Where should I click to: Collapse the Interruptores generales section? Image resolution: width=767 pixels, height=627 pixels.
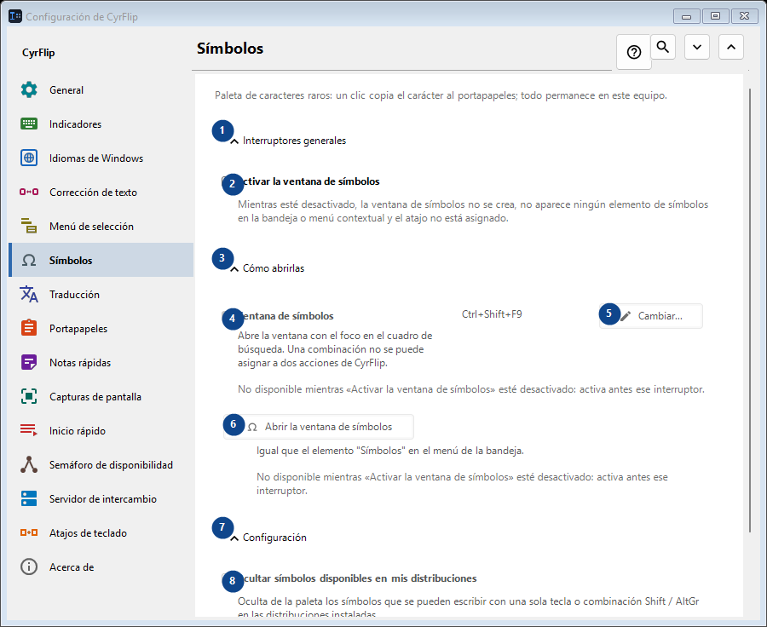[x=234, y=141]
